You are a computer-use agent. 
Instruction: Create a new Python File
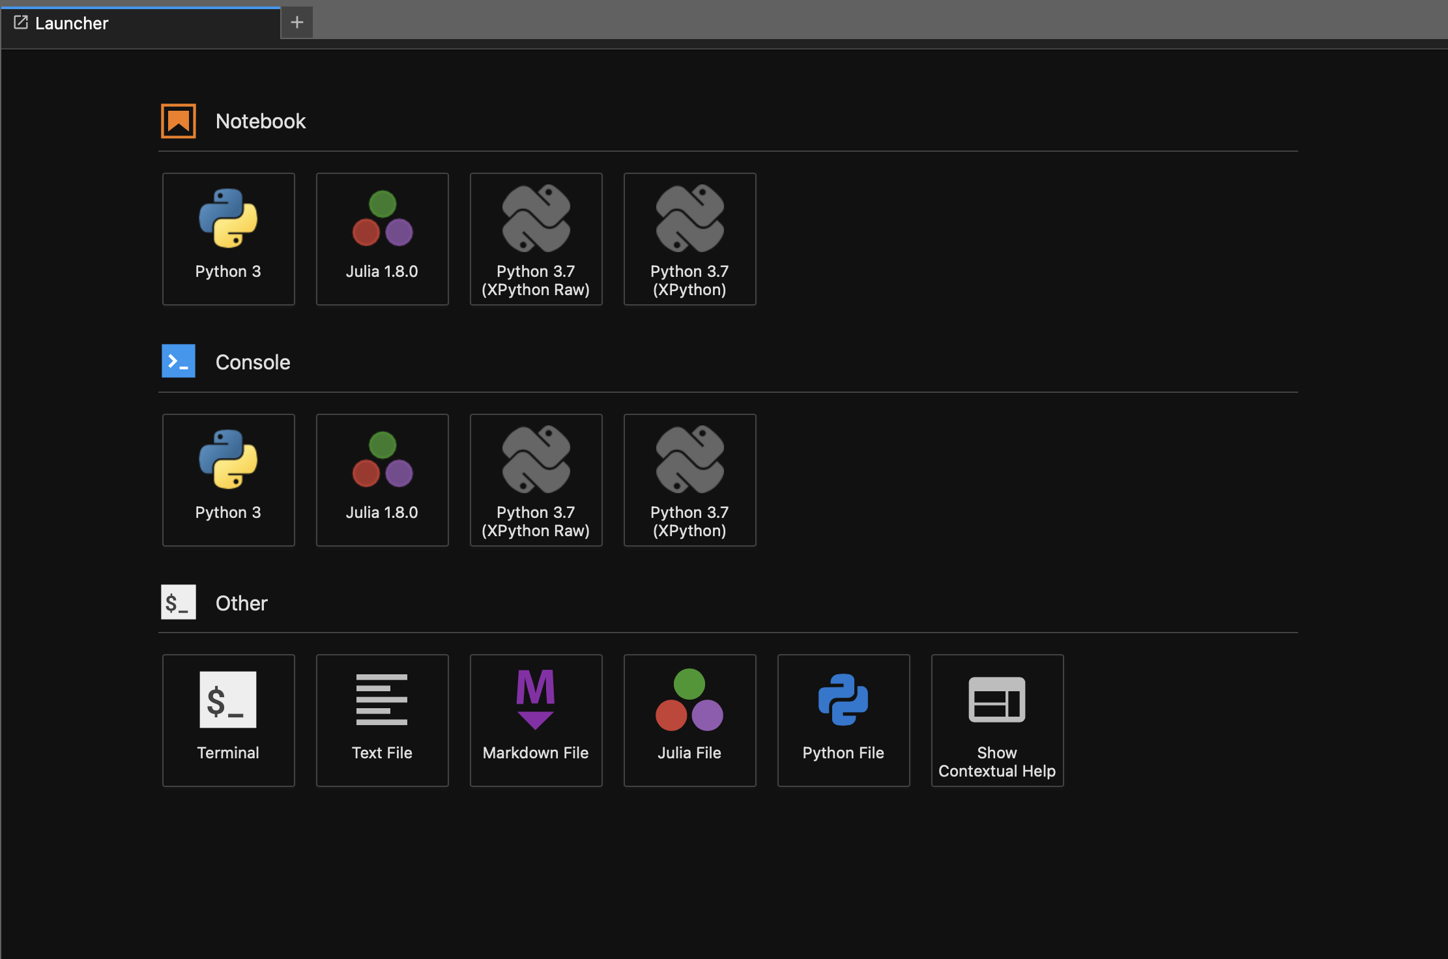coord(843,720)
